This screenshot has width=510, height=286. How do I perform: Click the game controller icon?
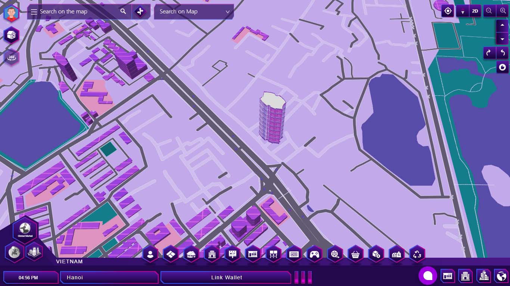click(314, 254)
